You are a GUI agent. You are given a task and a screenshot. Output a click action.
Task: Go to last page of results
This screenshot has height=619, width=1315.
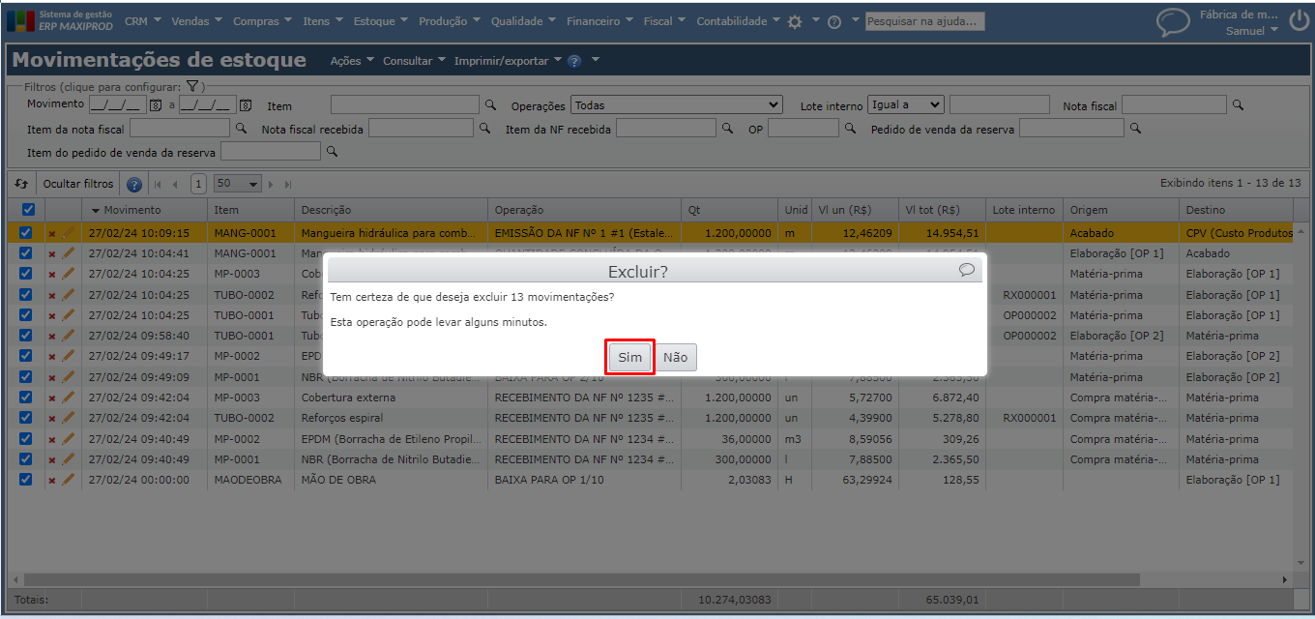287,184
